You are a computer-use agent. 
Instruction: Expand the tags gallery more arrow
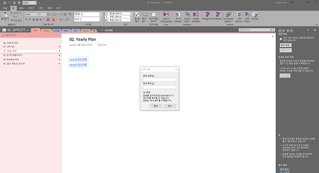click(x=132, y=20)
